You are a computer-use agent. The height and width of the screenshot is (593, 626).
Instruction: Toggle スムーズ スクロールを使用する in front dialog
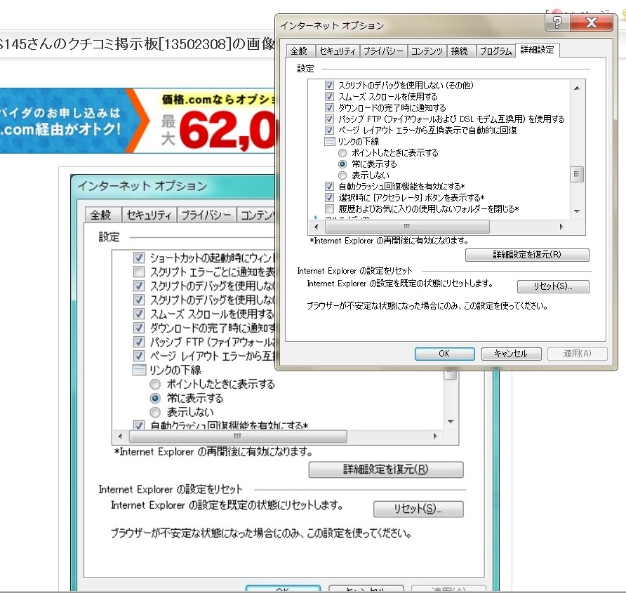[329, 96]
